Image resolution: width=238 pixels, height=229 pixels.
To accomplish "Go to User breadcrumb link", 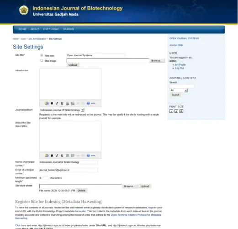I will coord(23,39).
